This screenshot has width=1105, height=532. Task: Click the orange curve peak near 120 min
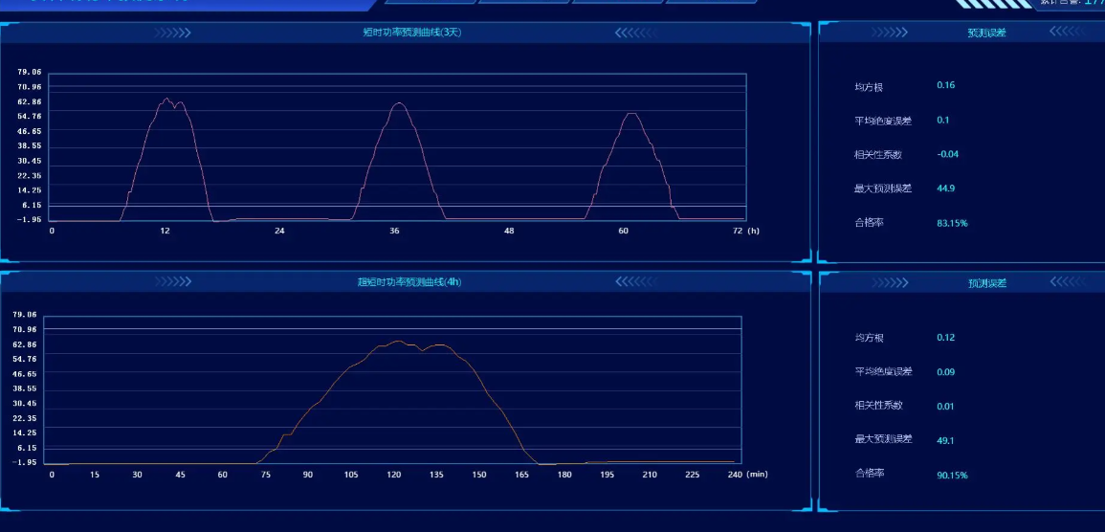click(x=398, y=341)
